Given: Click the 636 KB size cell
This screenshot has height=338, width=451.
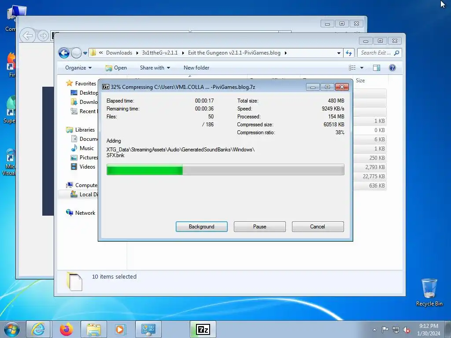Looking at the screenshot, I should point(377,185).
